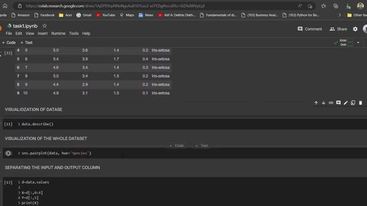Delete cell trash icon
The image size is (367, 206).
[x=361, y=103]
